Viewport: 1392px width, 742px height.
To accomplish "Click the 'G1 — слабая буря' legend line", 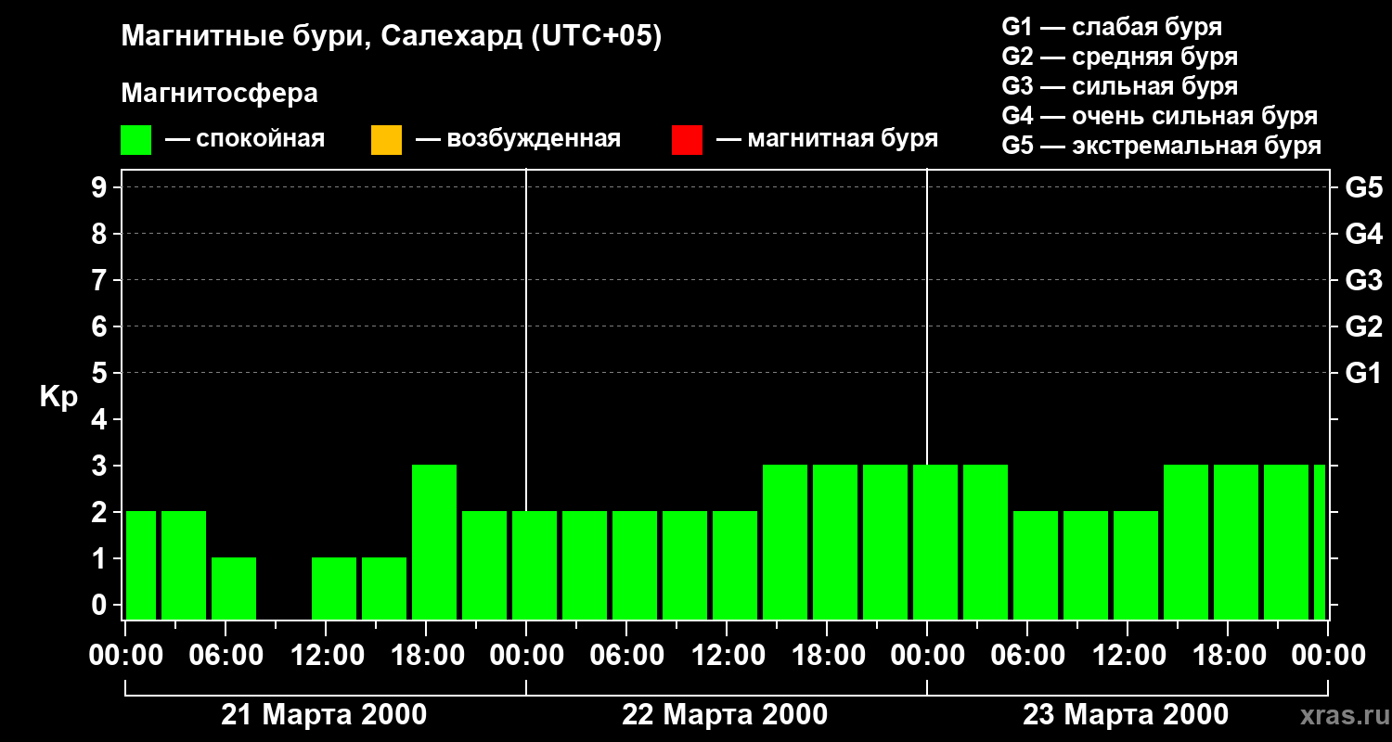I will pos(1112,27).
